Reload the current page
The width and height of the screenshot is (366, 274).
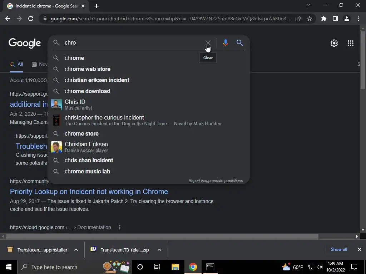click(x=31, y=19)
